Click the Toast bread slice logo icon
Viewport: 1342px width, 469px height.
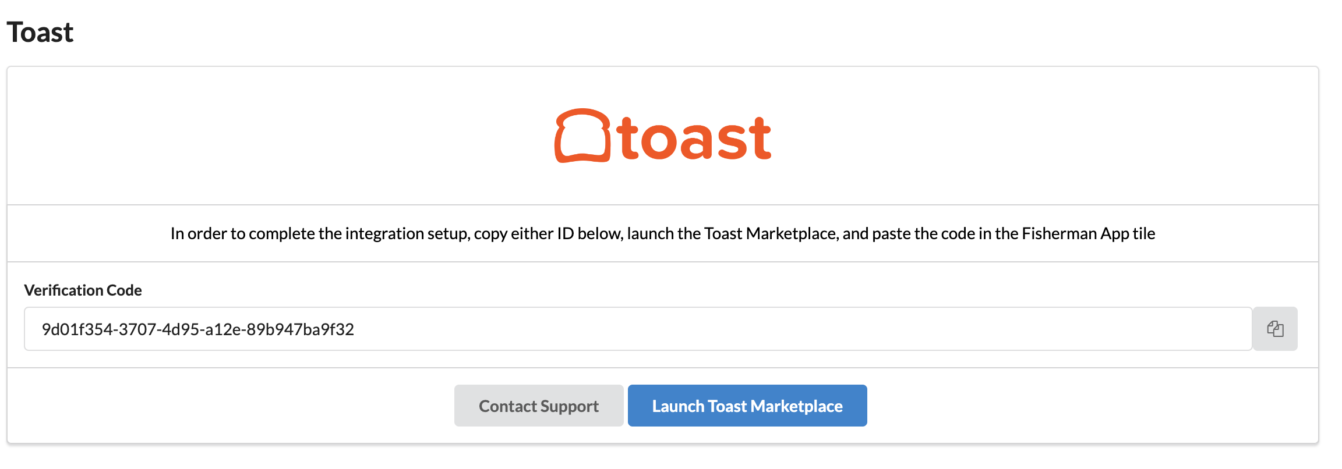tap(582, 136)
